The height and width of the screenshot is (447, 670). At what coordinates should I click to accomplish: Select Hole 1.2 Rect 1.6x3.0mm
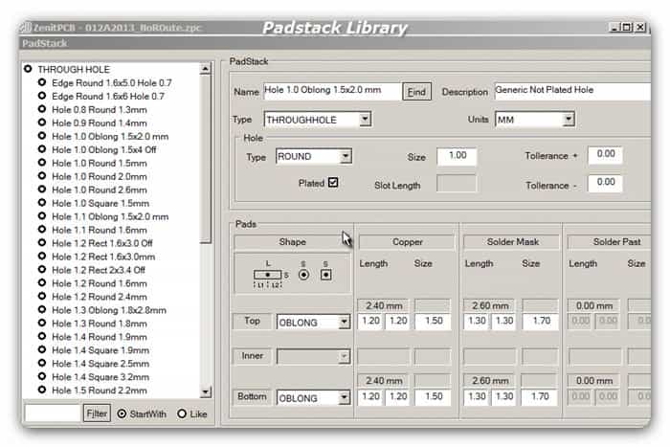pos(103,257)
